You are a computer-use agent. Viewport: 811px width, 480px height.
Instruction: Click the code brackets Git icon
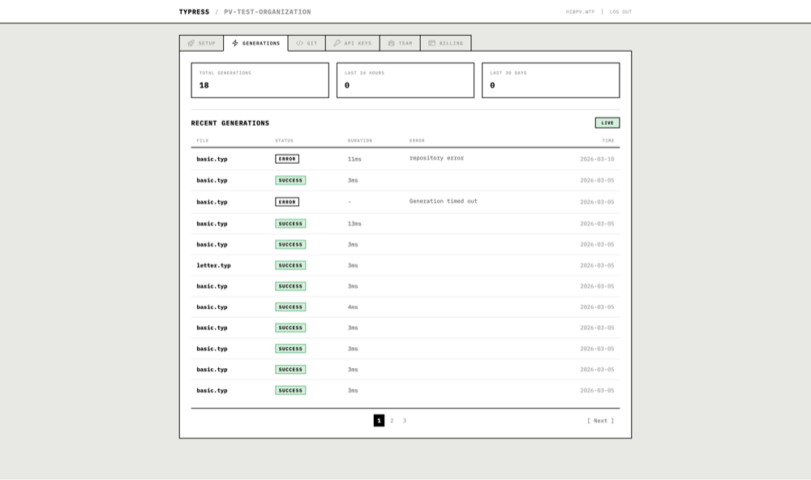pyautogui.click(x=299, y=44)
